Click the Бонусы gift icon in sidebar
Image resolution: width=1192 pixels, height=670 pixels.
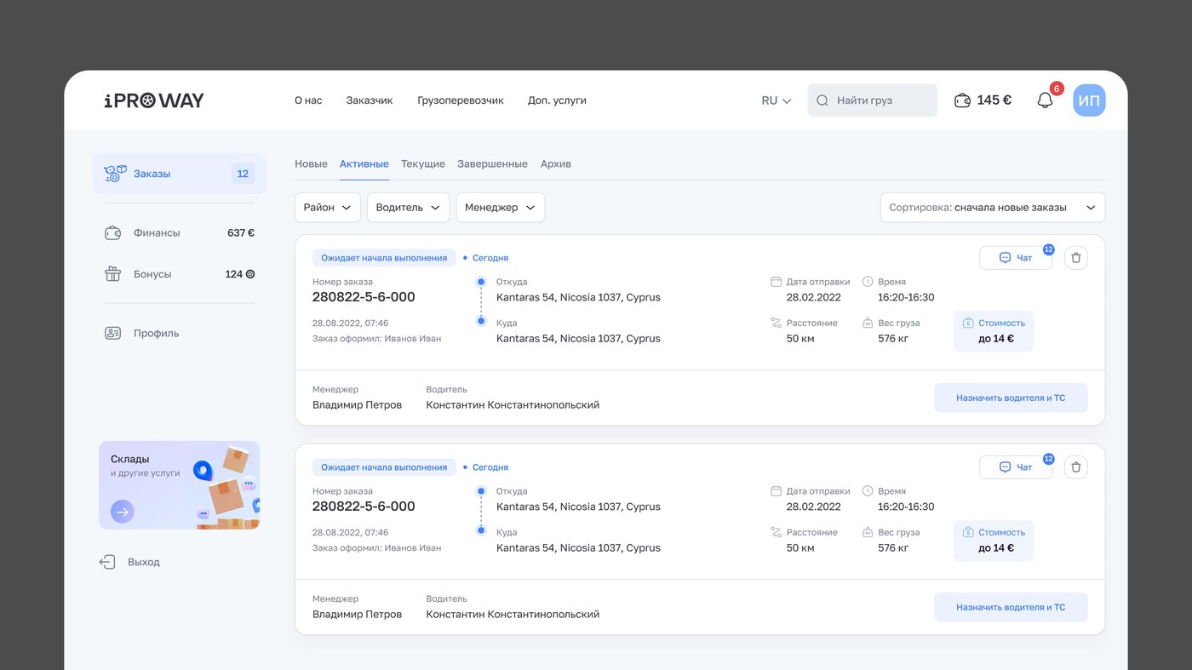[112, 274]
